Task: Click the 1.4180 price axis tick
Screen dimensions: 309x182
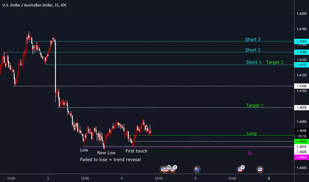Action: point(301,29)
